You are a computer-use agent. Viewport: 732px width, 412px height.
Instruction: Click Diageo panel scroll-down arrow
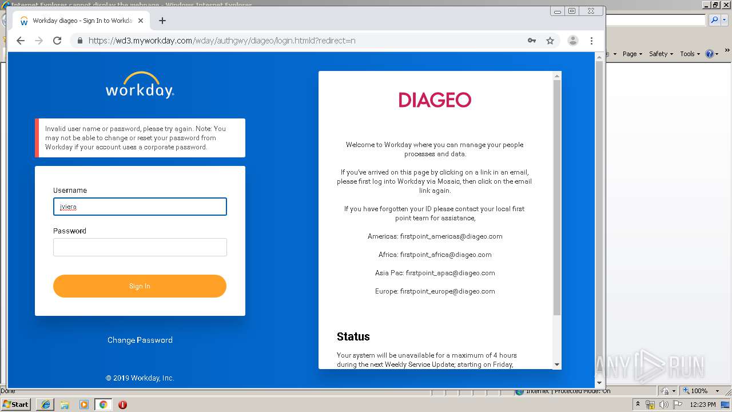tap(557, 365)
